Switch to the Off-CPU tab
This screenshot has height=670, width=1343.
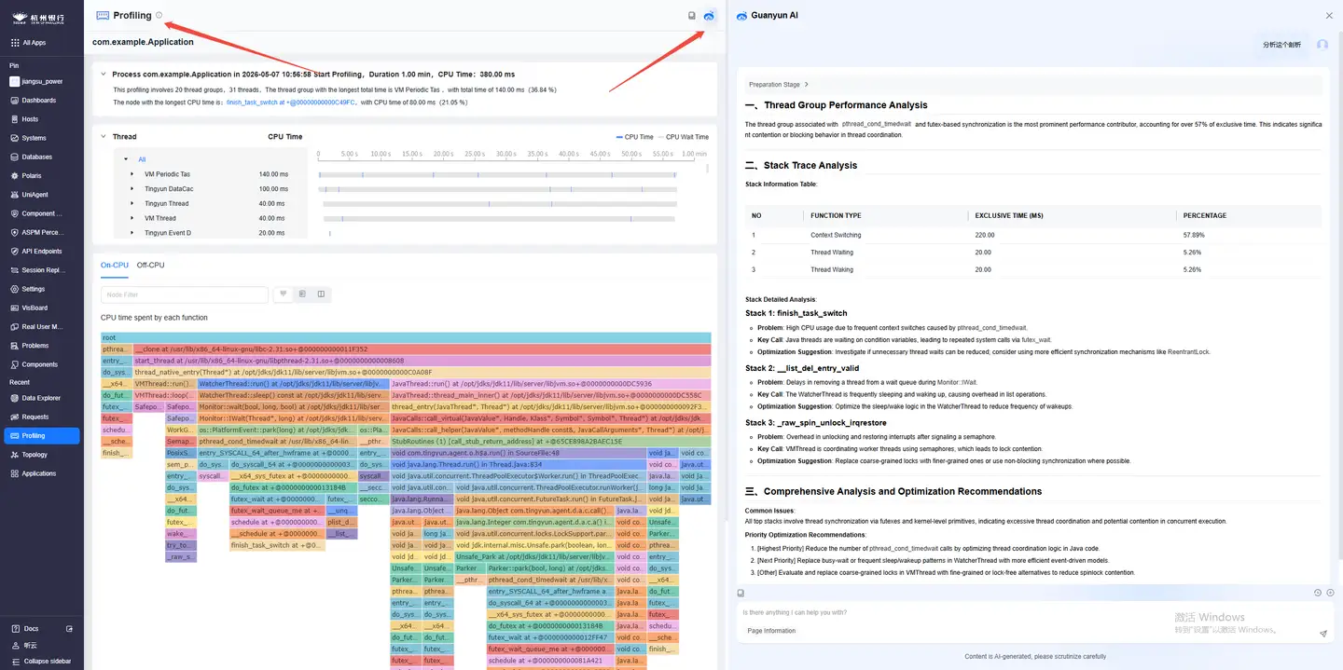(150, 266)
